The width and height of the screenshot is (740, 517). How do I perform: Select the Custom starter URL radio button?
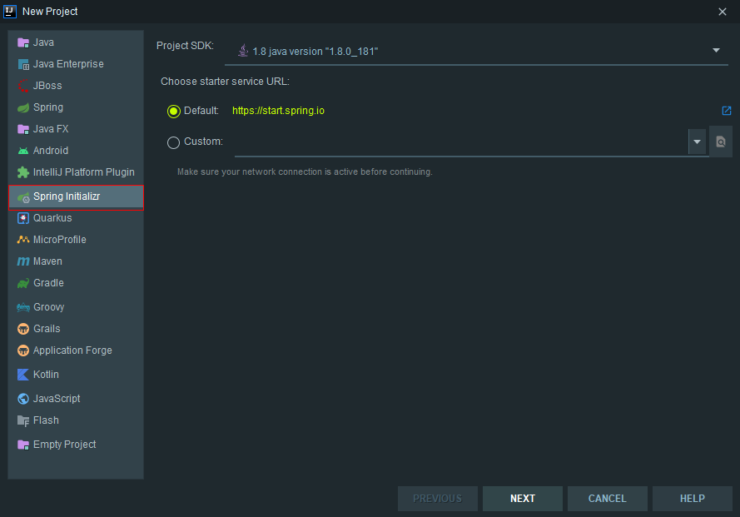coord(174,142)
